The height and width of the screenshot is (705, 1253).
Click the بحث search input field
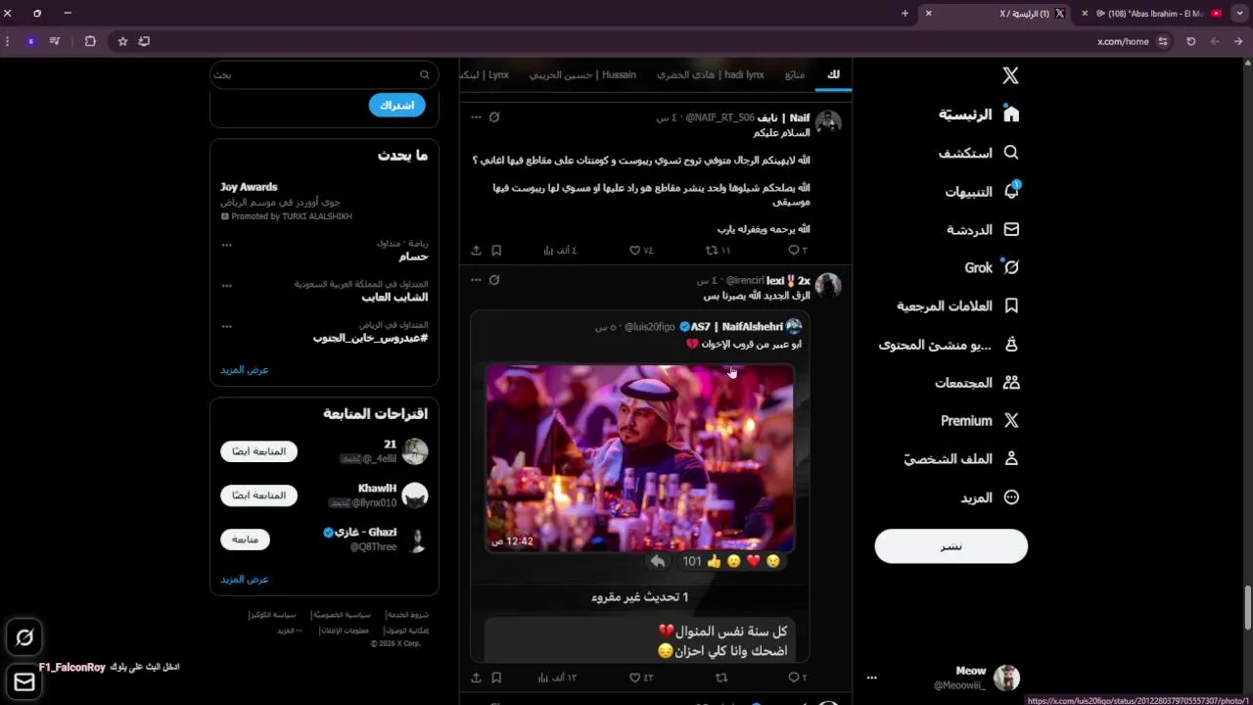[323, 74]
